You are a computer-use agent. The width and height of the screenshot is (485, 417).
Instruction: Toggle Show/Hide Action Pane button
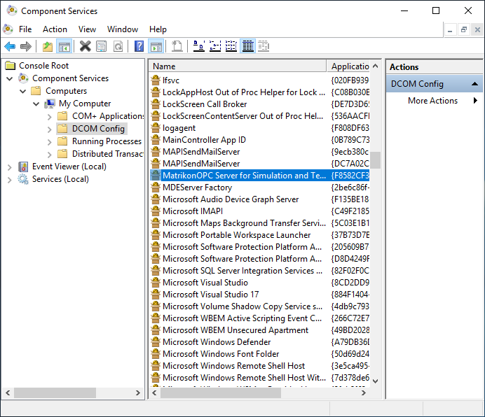tap(156, 47)
